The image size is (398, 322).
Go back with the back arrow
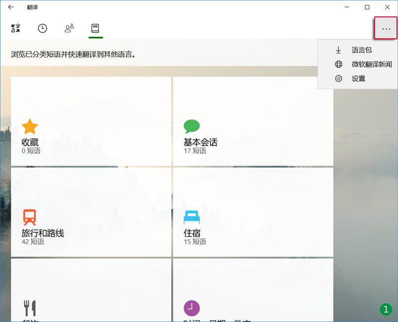click(x=10, y=7)
